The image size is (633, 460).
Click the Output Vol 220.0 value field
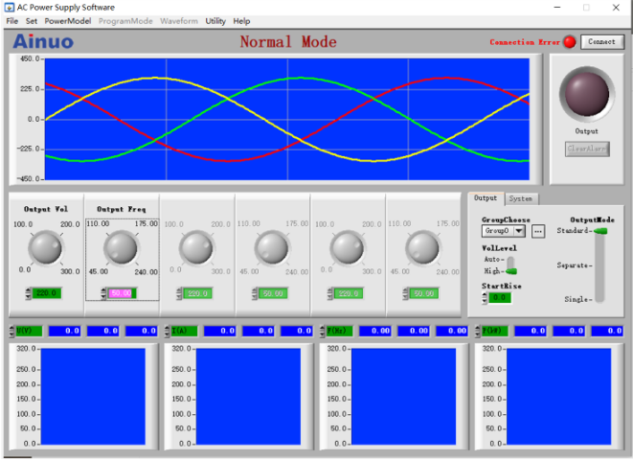[x=47, y=293]
